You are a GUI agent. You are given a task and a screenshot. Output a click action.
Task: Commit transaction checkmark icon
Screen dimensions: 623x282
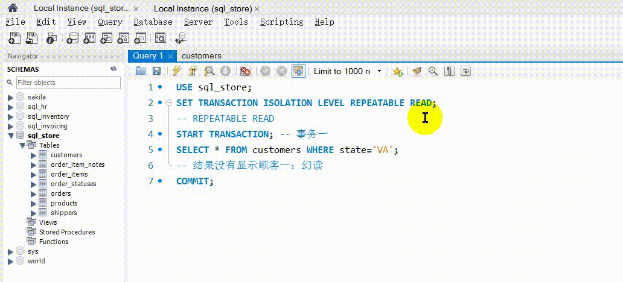(x=266, y=71)
